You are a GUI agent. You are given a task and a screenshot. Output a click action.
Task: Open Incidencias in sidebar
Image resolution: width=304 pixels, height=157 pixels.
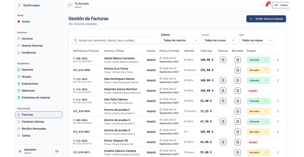click(39, 53)
